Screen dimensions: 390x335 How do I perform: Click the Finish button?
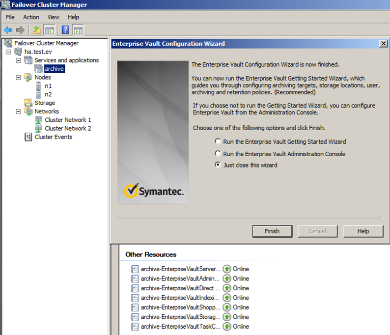coord(272,231)
